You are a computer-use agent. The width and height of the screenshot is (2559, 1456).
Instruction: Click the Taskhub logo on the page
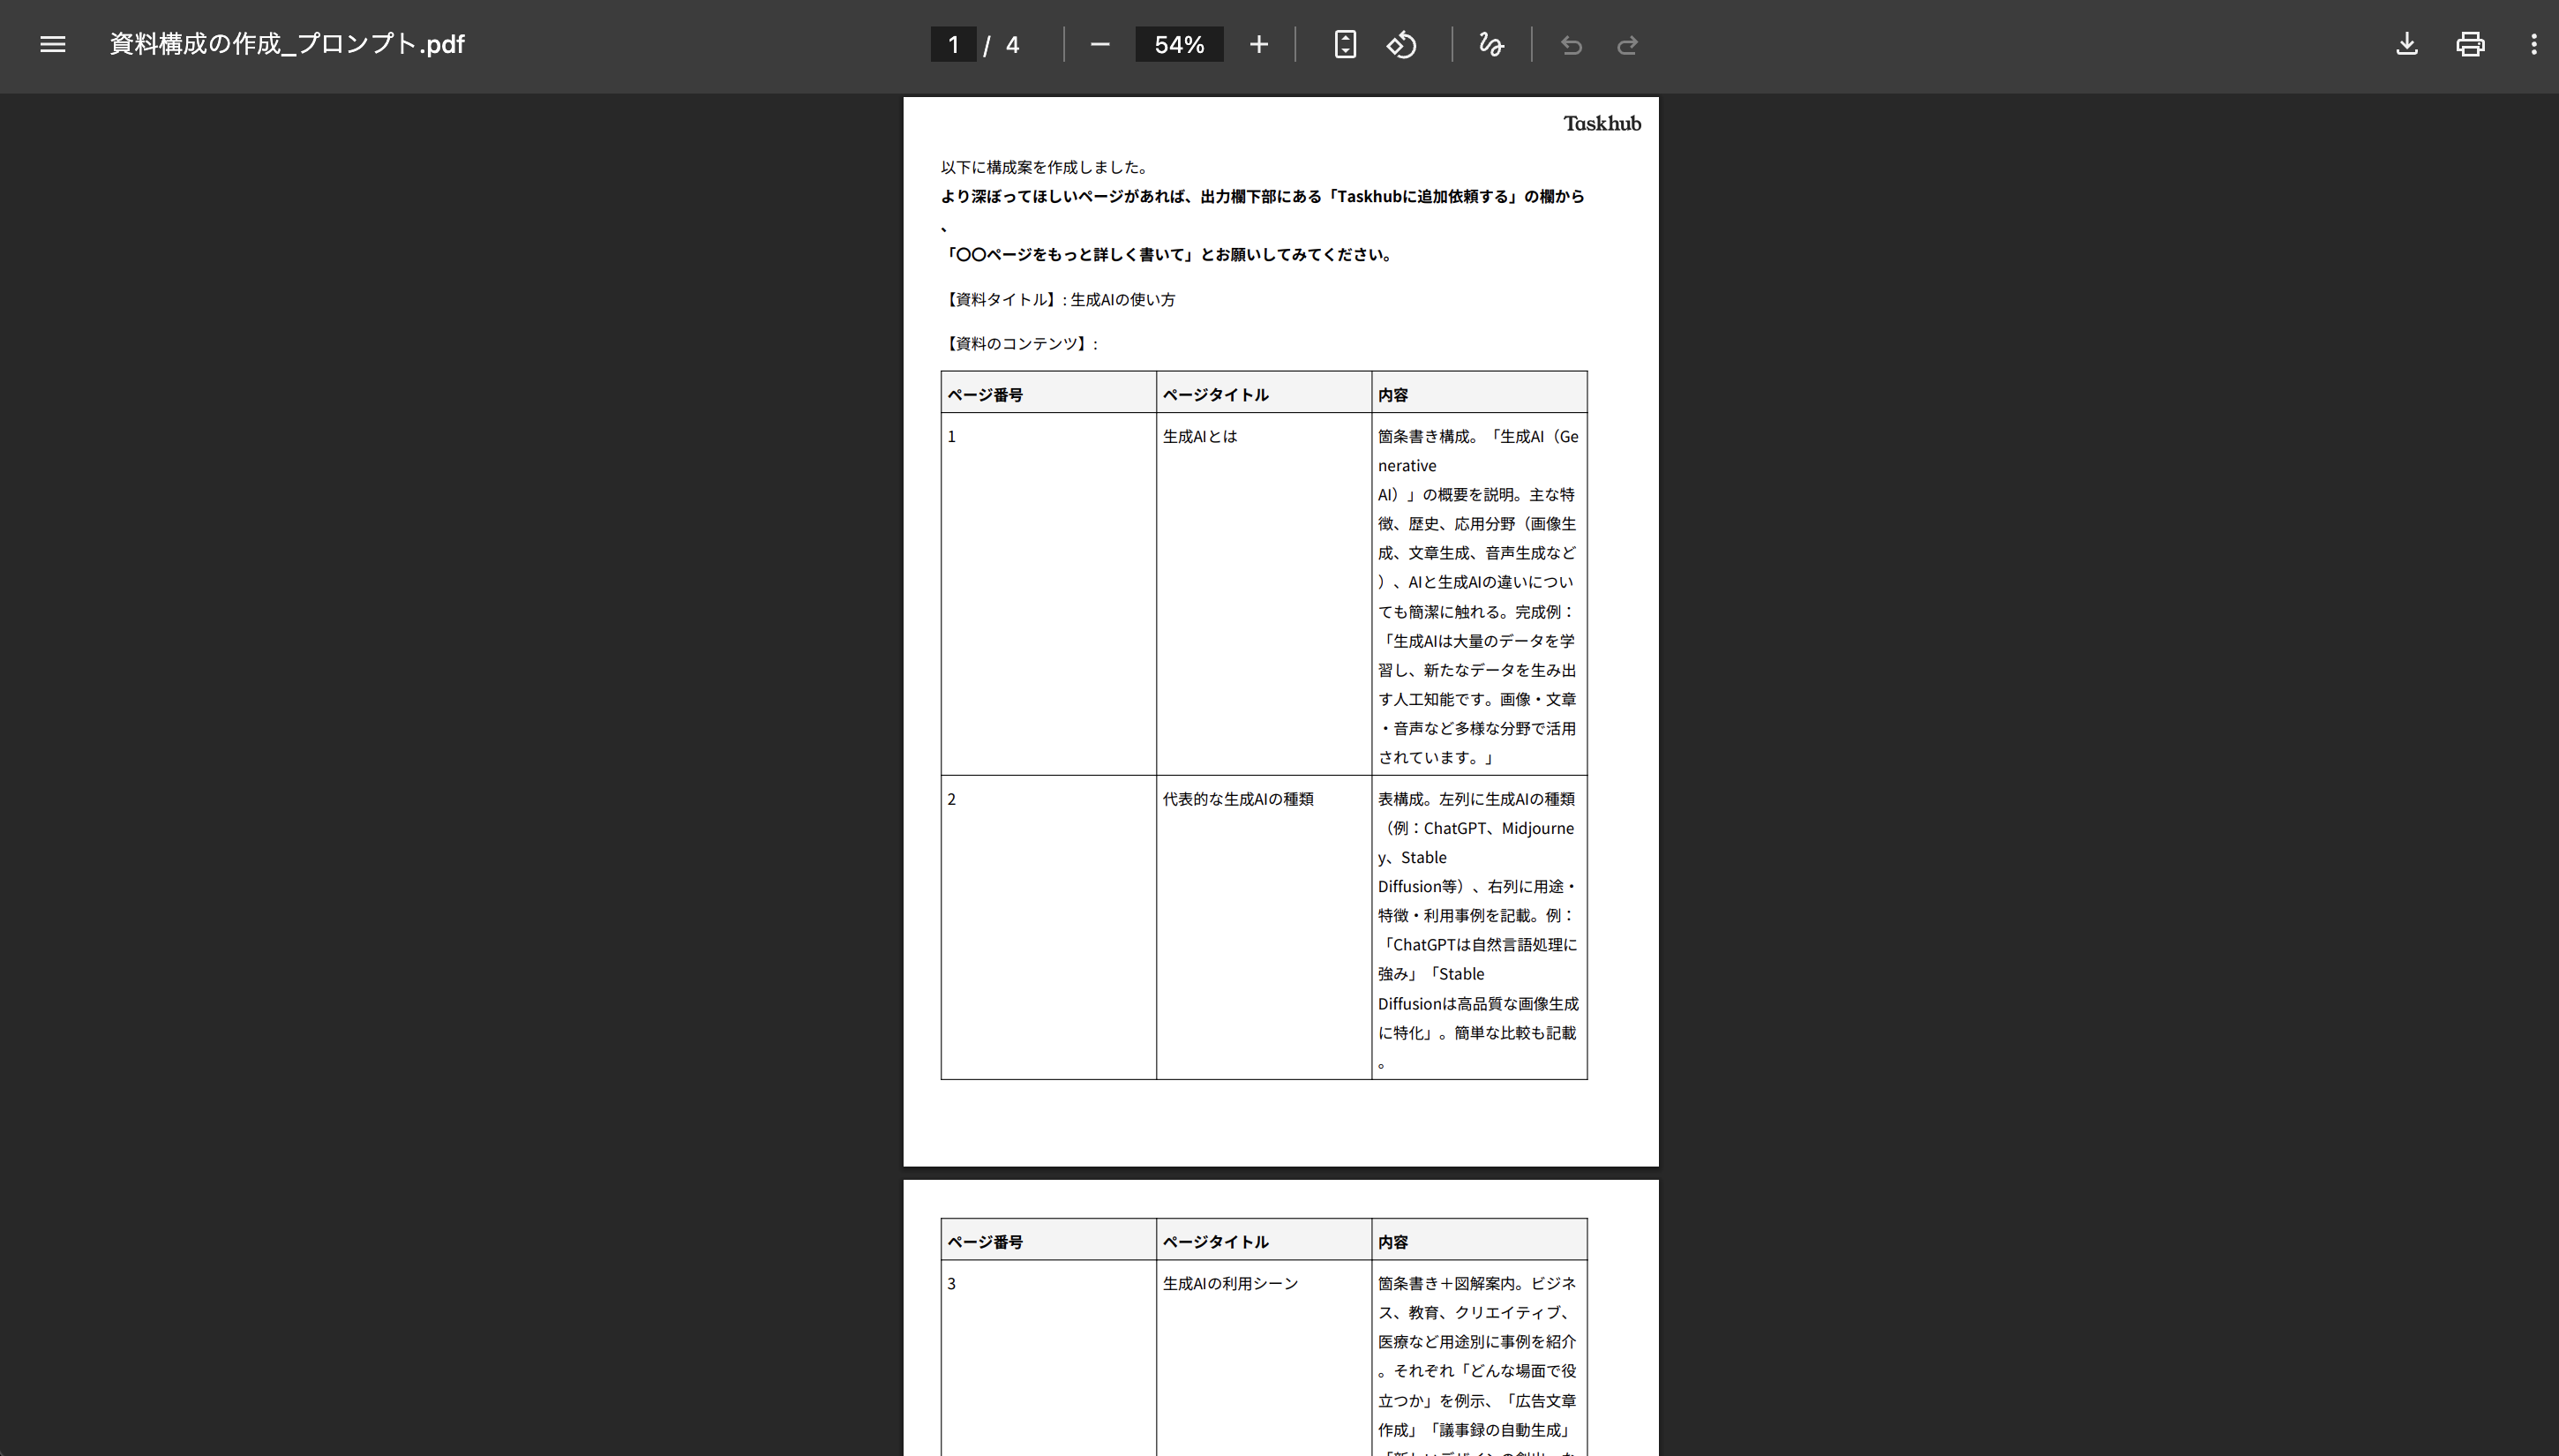(1601, 123)
